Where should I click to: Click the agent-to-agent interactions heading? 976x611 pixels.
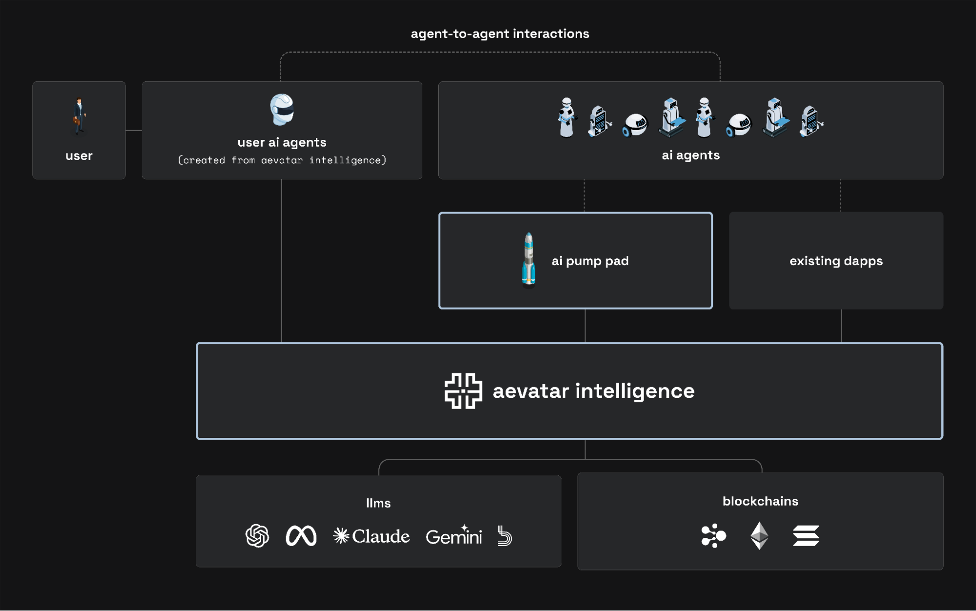(x=499, y=34)
